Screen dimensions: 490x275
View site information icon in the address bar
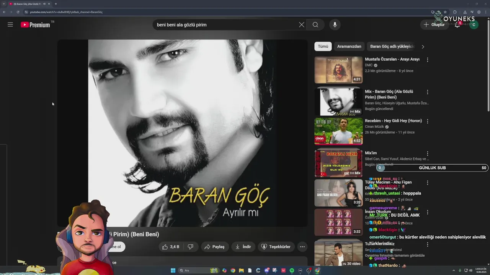pyautogui.click(x=26, y=12)
